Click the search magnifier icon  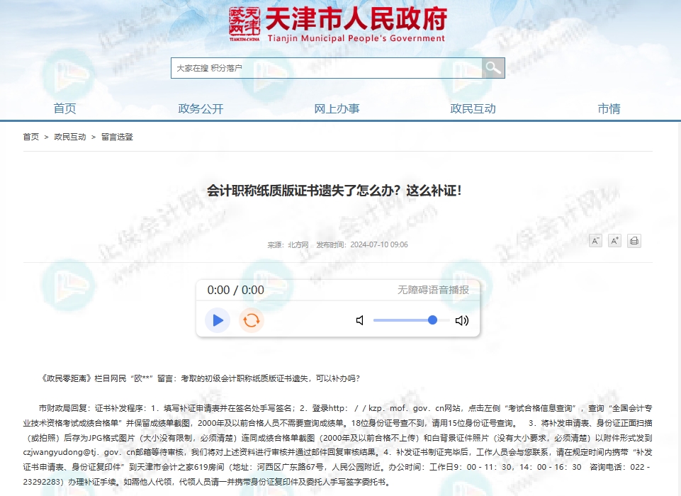pos(493,67)
